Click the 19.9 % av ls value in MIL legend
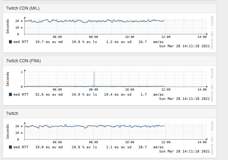Viewport: 228px width, 160px height. click(x=84, y=42)
